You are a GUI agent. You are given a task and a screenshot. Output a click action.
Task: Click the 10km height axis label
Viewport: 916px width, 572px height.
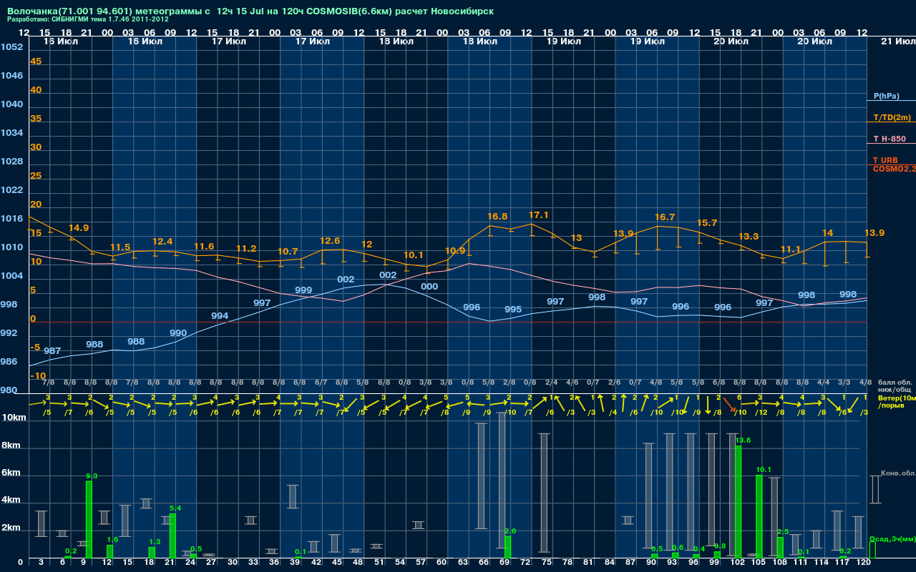point(13,418)
